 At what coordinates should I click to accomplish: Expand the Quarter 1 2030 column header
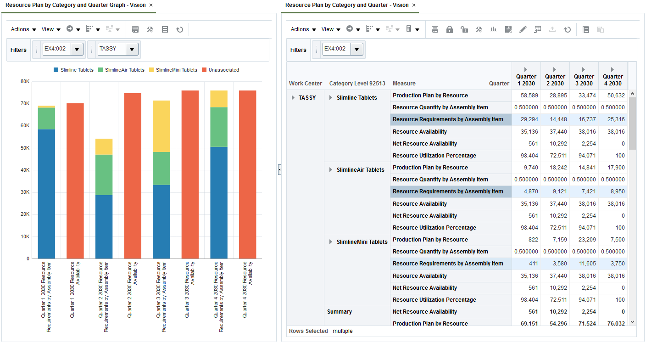[526, 70]
